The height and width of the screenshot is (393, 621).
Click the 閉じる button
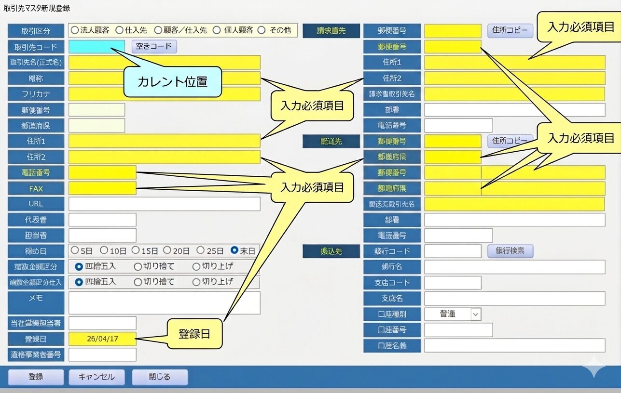click(160, 377)
